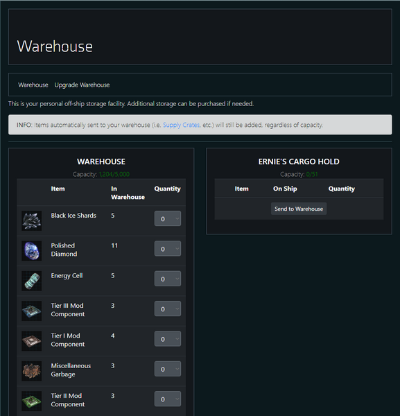
Task: Click the warehouse capacity 1,204/5,000 value
Action: coord(114,174)
